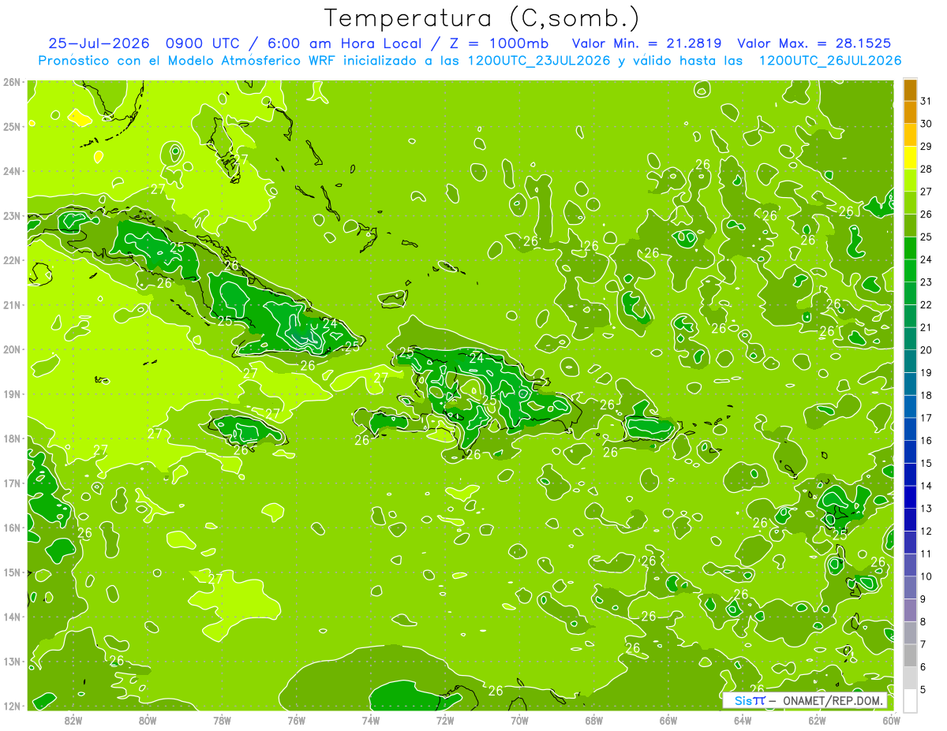947x731 pixels.
Task: Click the '64W' longitude axis label
Action: pyautogui.click(x=743, y=721)
